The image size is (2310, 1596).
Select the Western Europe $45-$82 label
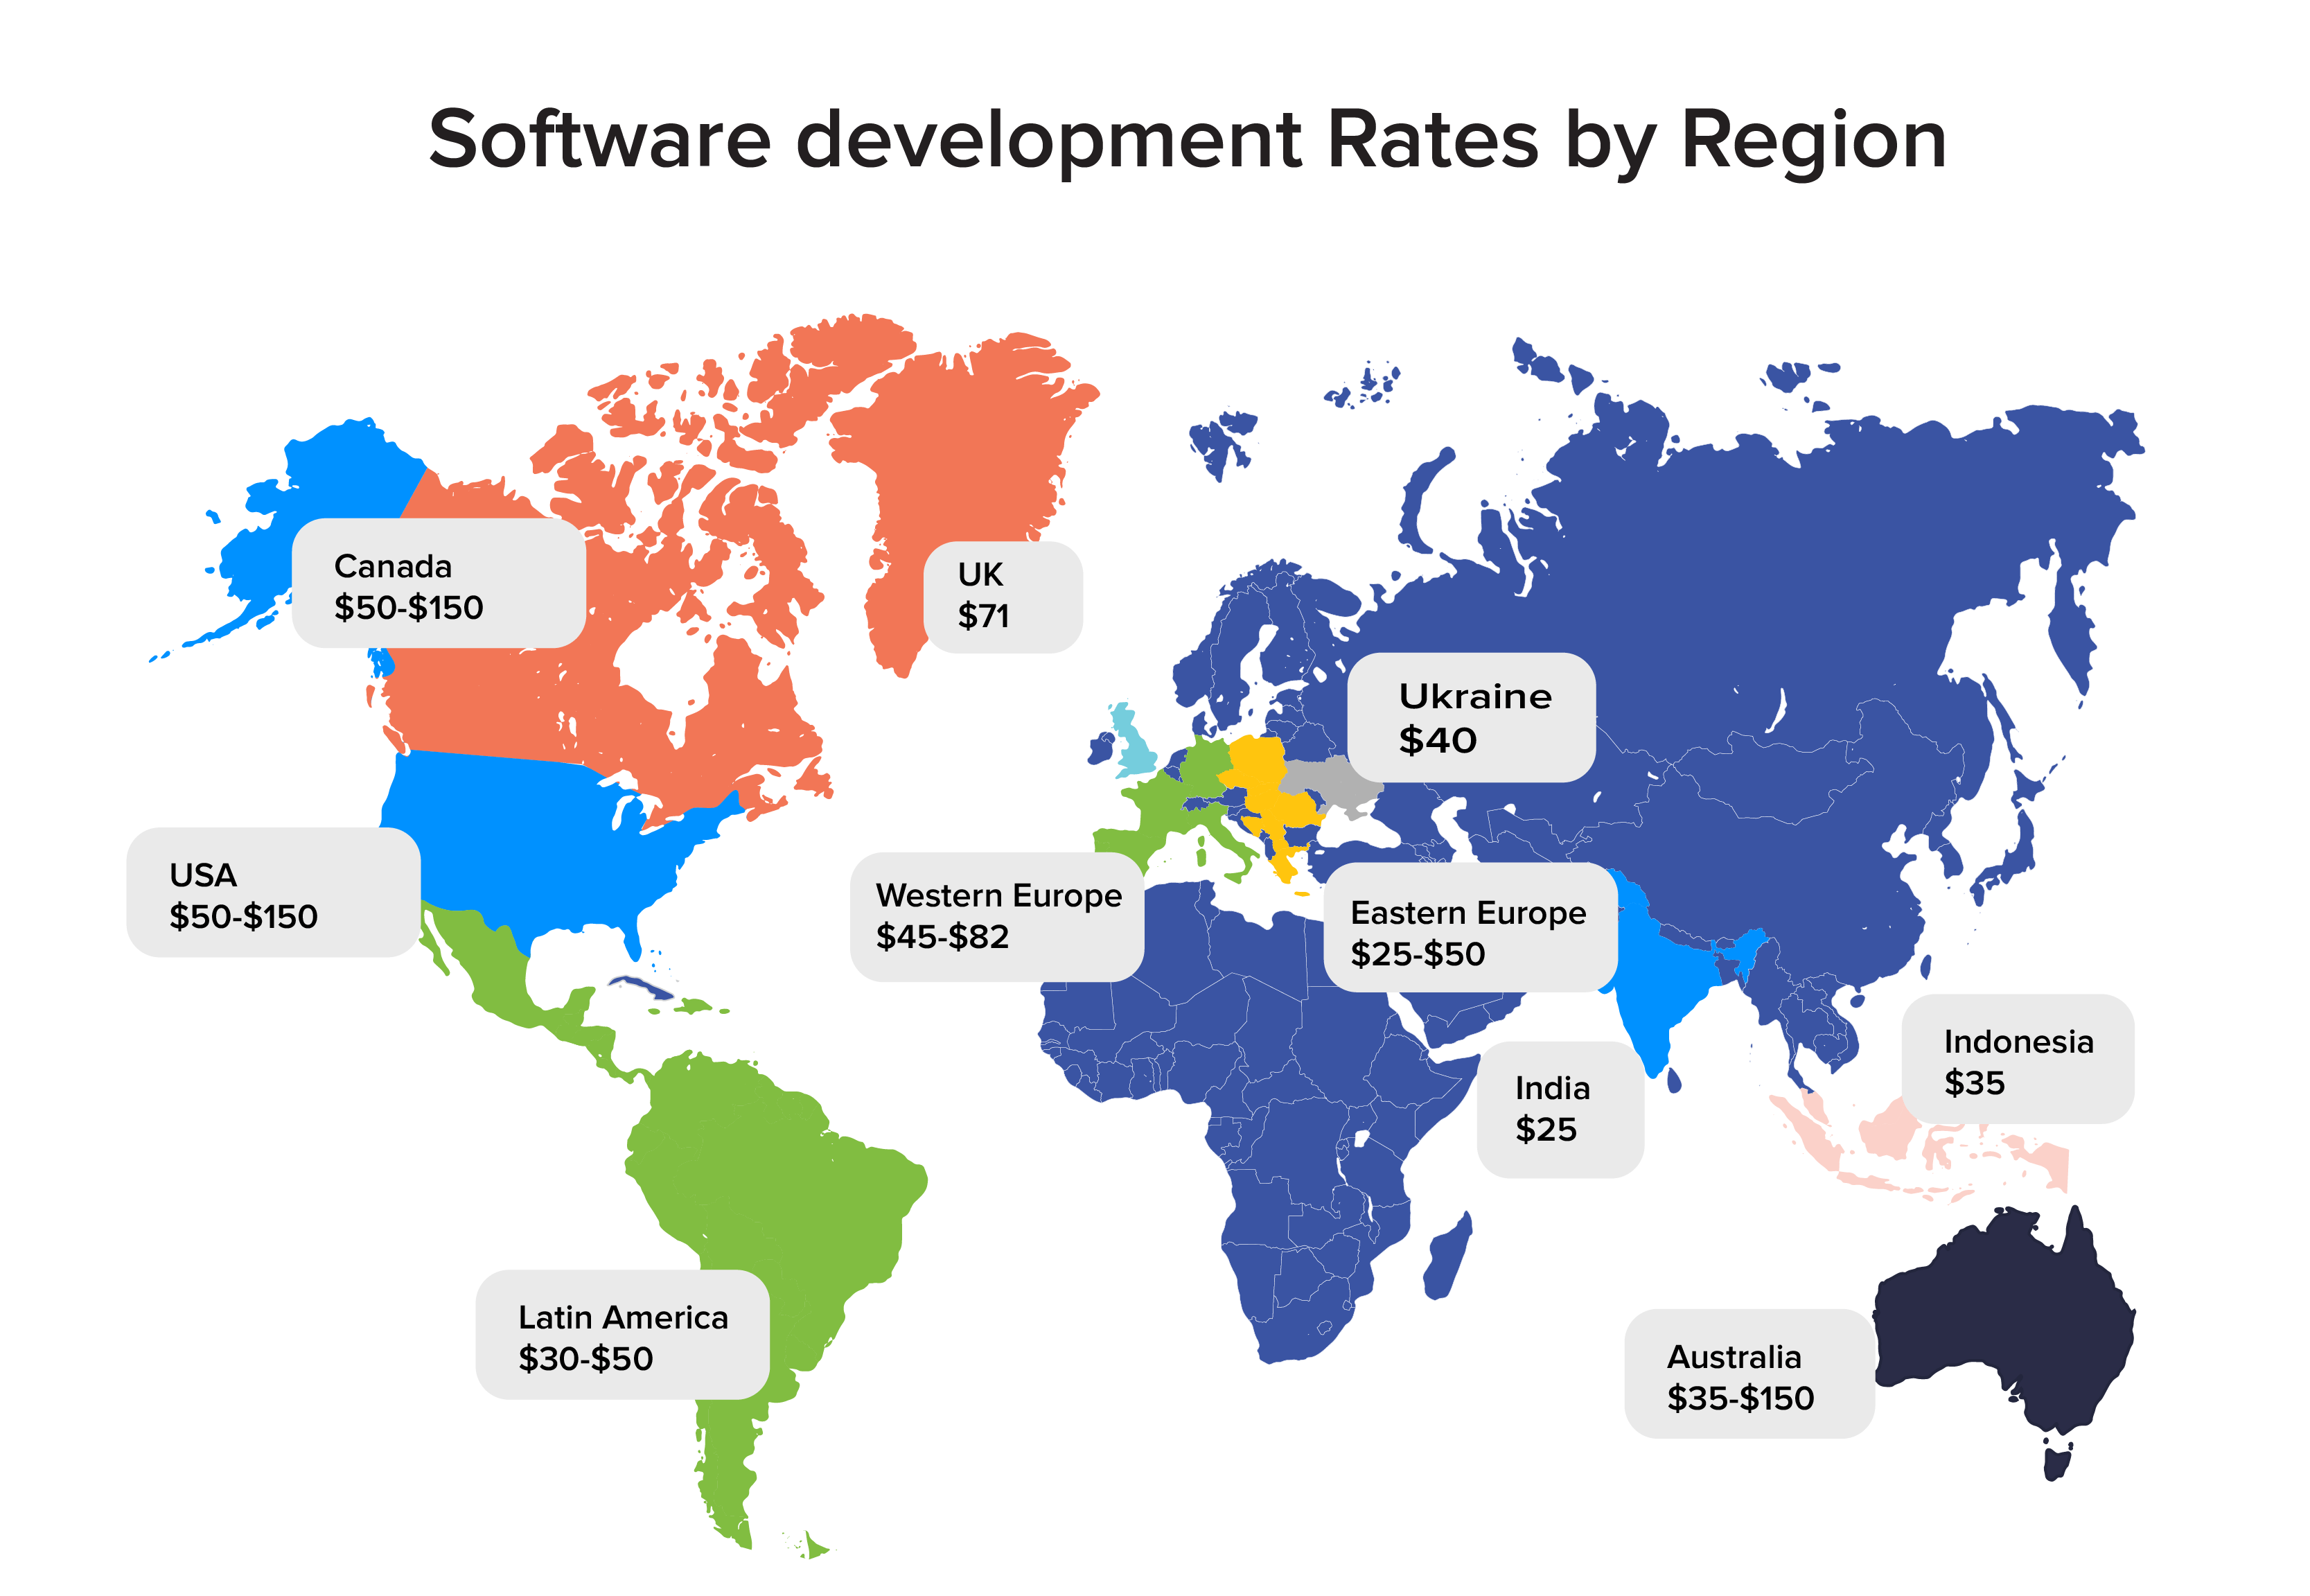(x=996, y=917)
